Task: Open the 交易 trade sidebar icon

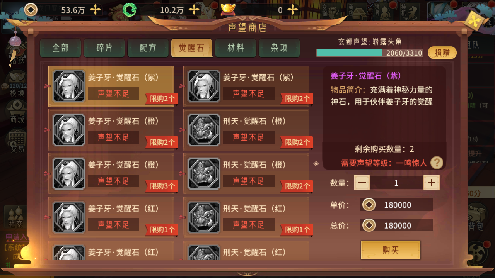Action: point(17,141)
